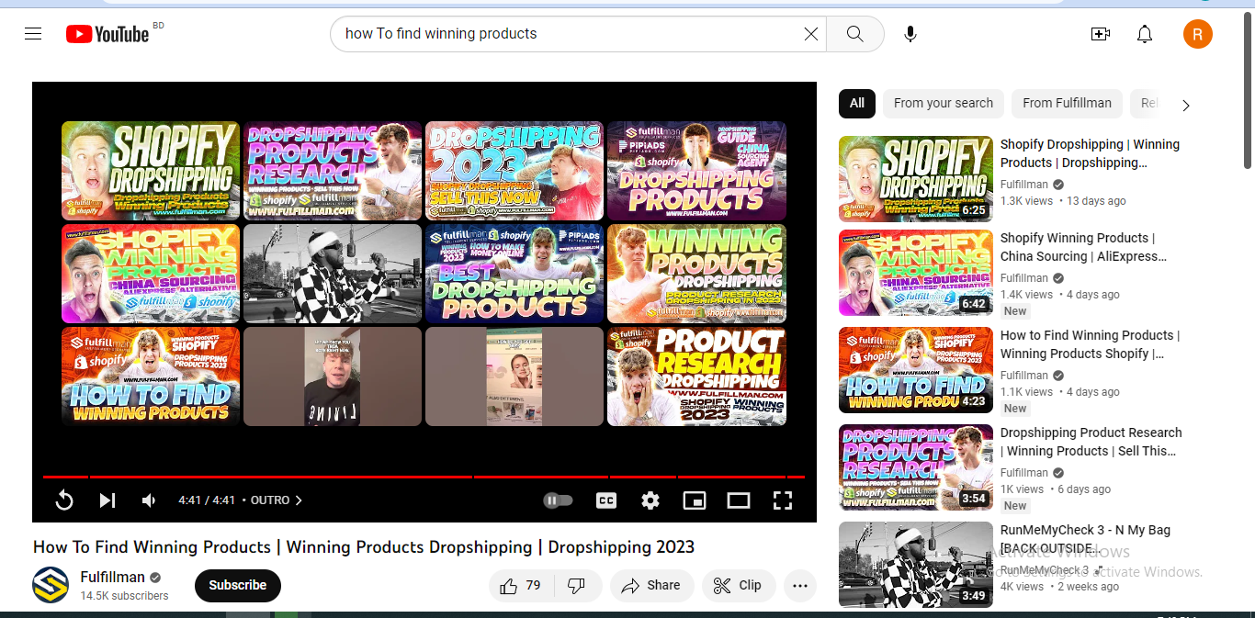Like the video
The width and height of the screenshot is (1255, 618).
(520, 585)
